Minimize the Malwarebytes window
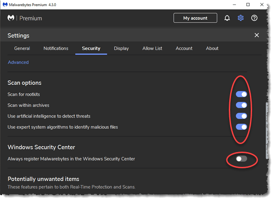 tap(234, 4)
